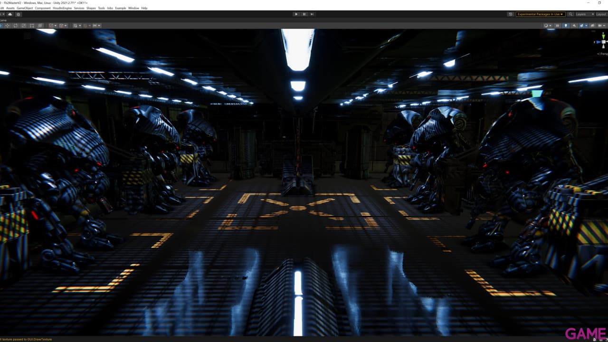The image size is (608, 342).
Task: Click the green Y axis of the gizmo
Action: [603, 36]
